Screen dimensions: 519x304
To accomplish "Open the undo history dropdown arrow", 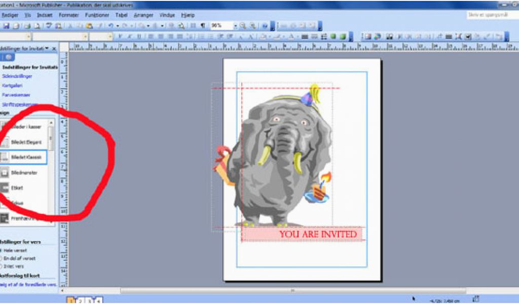I will 118,26.
